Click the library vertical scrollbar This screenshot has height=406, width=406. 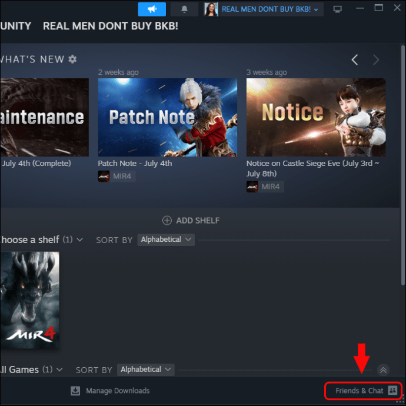pyautogui.click(x=402, y=165)
